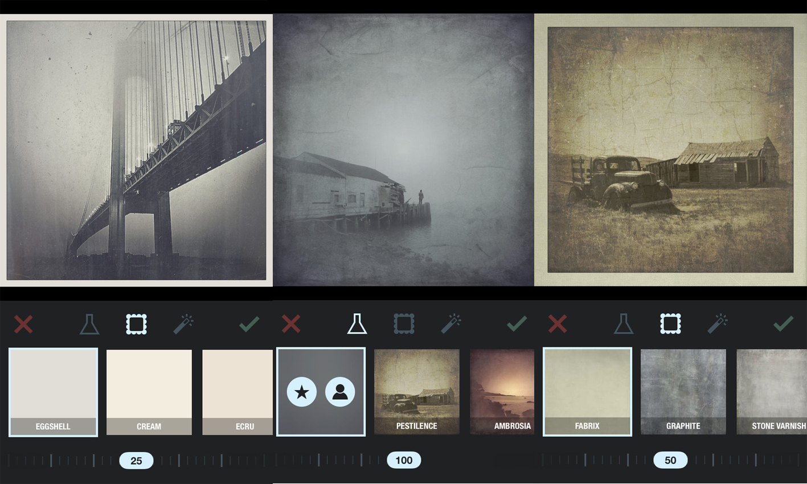Select the Ecru color swatch
Screen dimensions: 807x484
237,392
